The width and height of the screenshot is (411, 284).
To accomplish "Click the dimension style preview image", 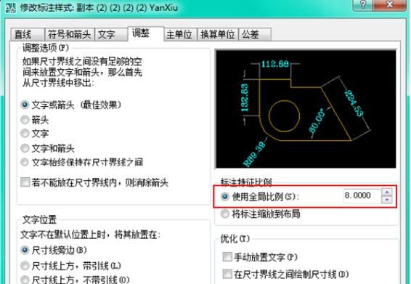I will click(306, 109).
